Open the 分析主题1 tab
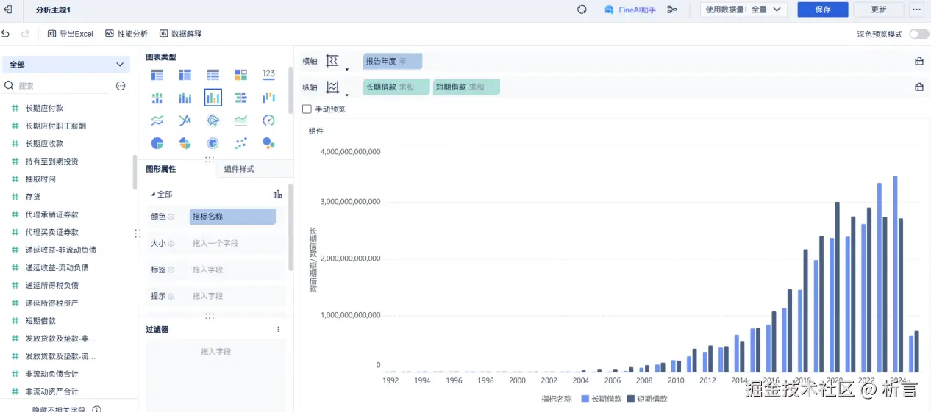This screenshot has height=412, width=931. pos(54,10)
